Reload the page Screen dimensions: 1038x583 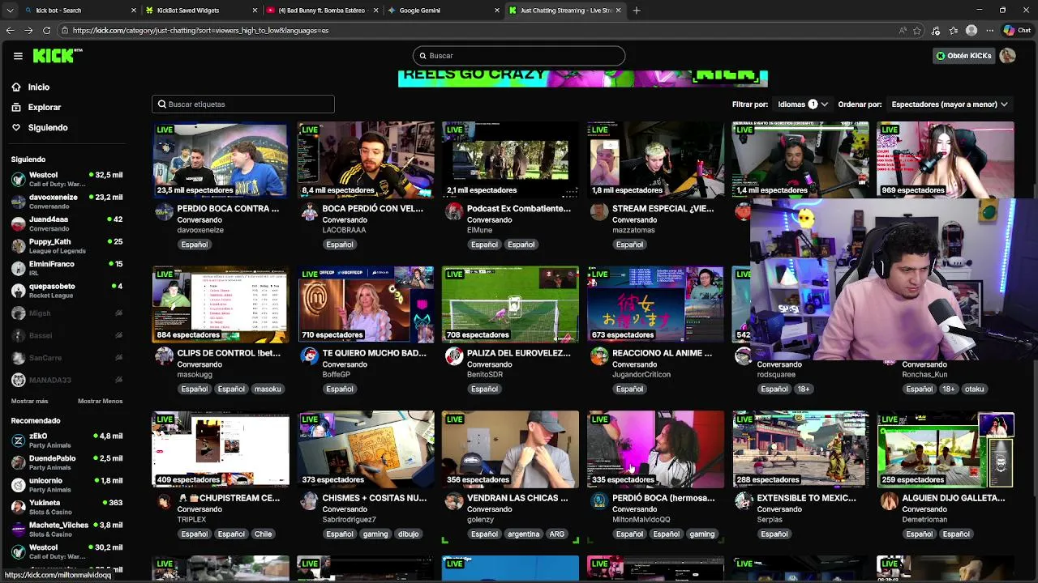tap(46, 30)
